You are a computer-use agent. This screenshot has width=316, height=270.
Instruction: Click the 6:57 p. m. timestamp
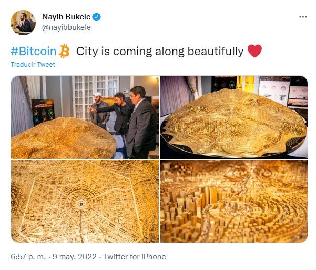coord(28,257)
